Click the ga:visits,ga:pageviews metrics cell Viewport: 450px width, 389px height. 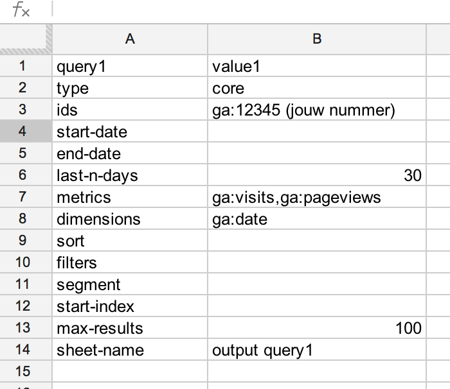[316, 197]
